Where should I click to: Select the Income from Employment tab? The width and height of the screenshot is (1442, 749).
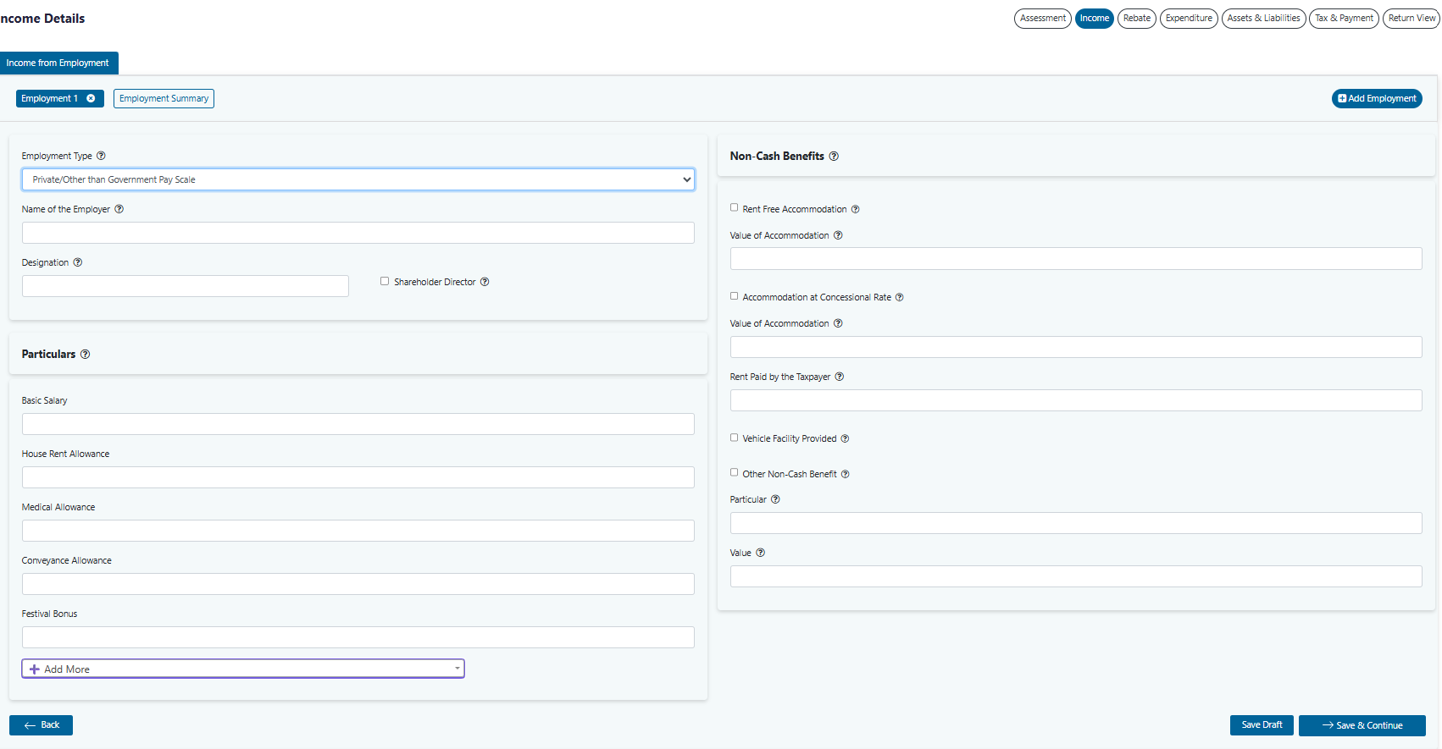pyautogui.click(x=58, y=63)
